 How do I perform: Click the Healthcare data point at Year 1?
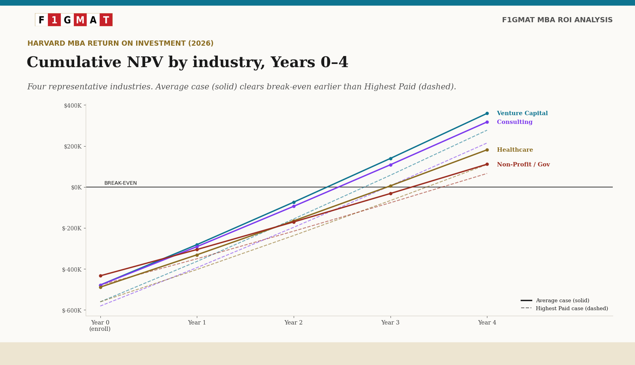point(197,255)
